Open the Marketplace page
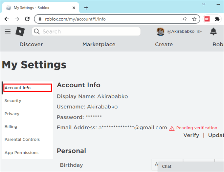This screenshot has width=224, height=172. pos(99,44)
